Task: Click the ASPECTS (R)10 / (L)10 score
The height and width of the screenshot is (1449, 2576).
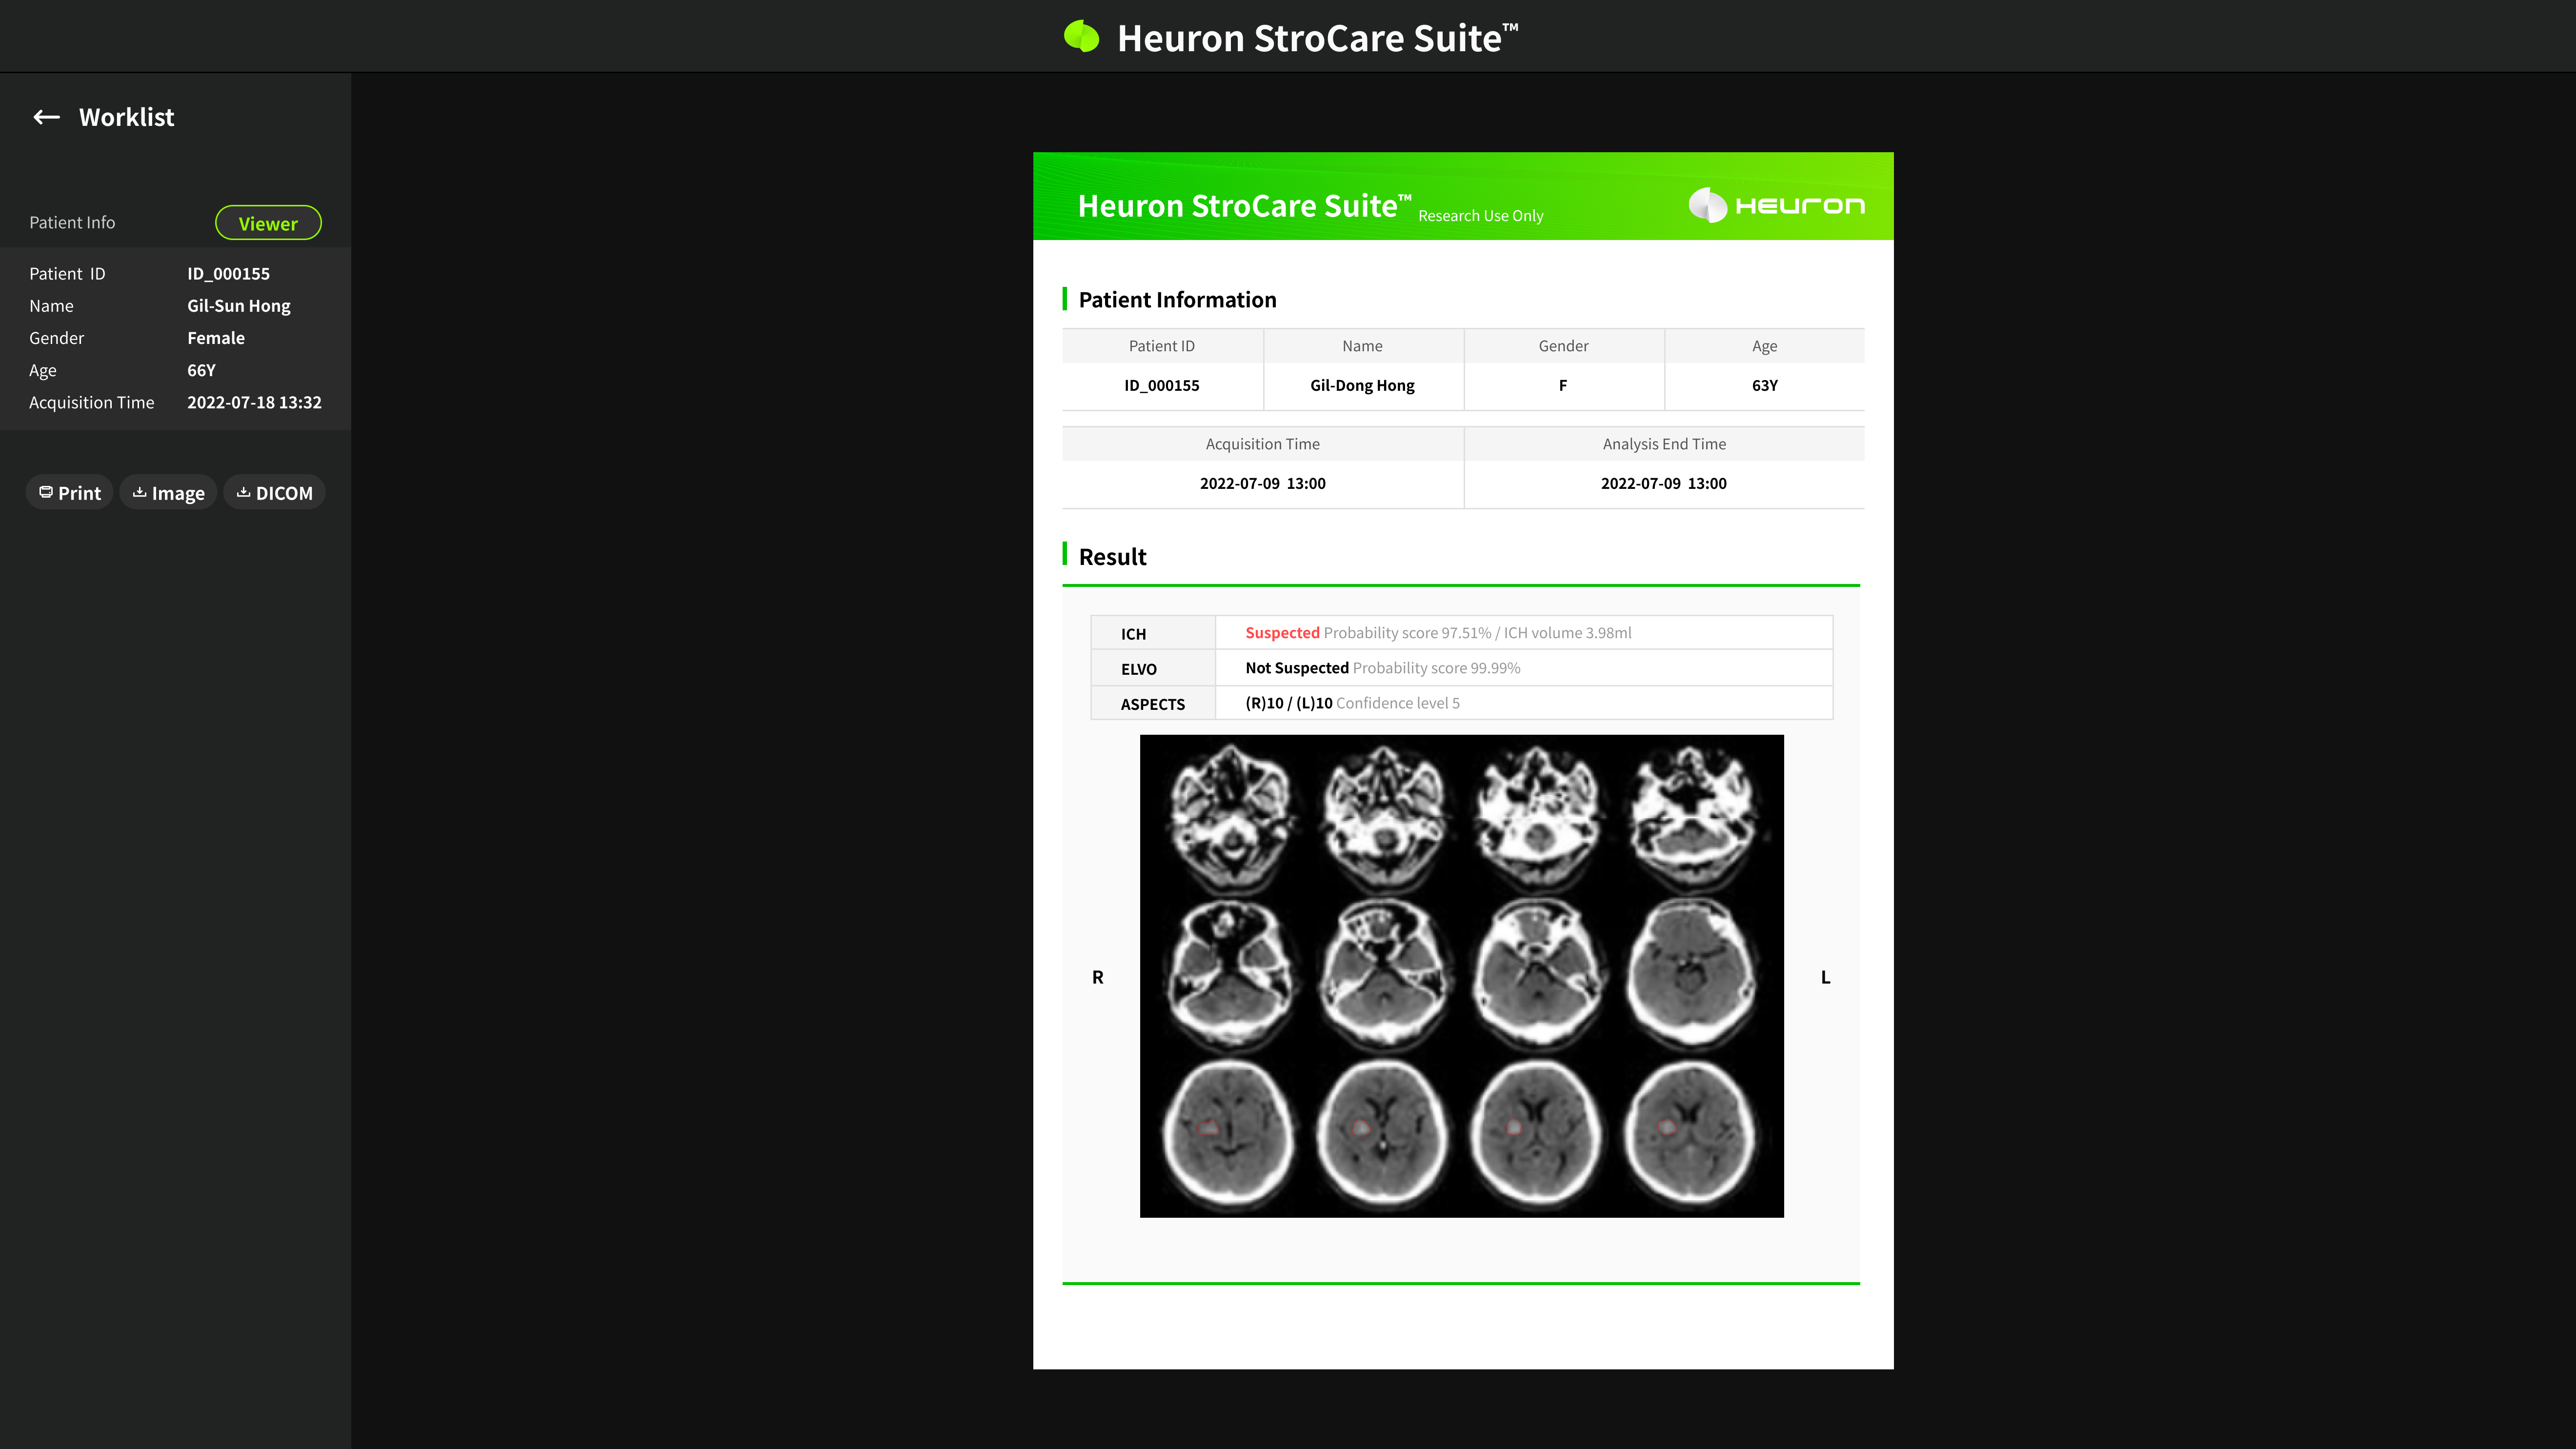Action: [x=1288, y=703]
